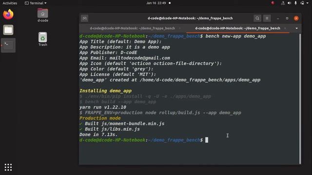Minimize the terminal window
The height and width of the screenshot is (175, 312).
[x=278, y=18]
